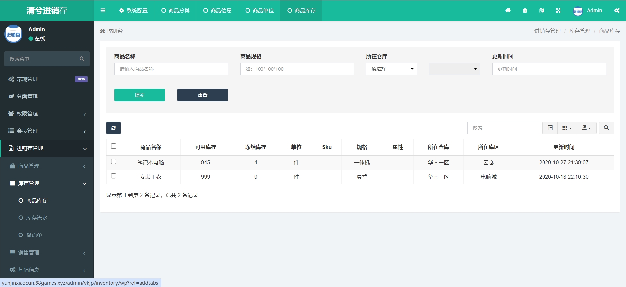Image resolution: width=626 pixels, height=287 pixels.
Task: Click the trash icon in the top bar
Action: (525, 10)
